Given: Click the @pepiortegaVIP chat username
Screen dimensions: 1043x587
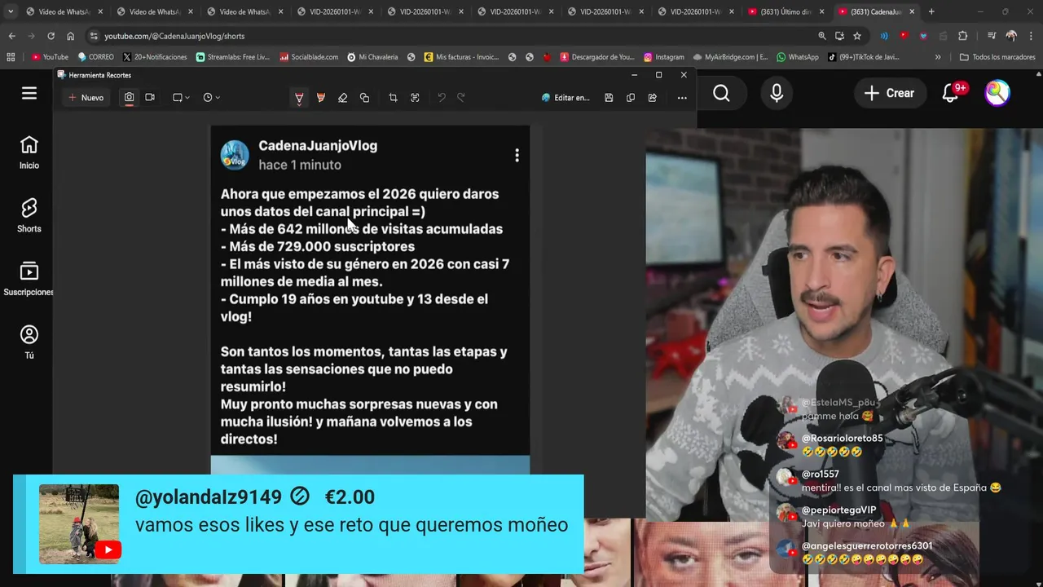Looking at the screenshot, I should 838,510.
